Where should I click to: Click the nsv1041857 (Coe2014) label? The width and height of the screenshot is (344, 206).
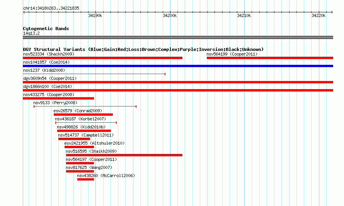46,62
